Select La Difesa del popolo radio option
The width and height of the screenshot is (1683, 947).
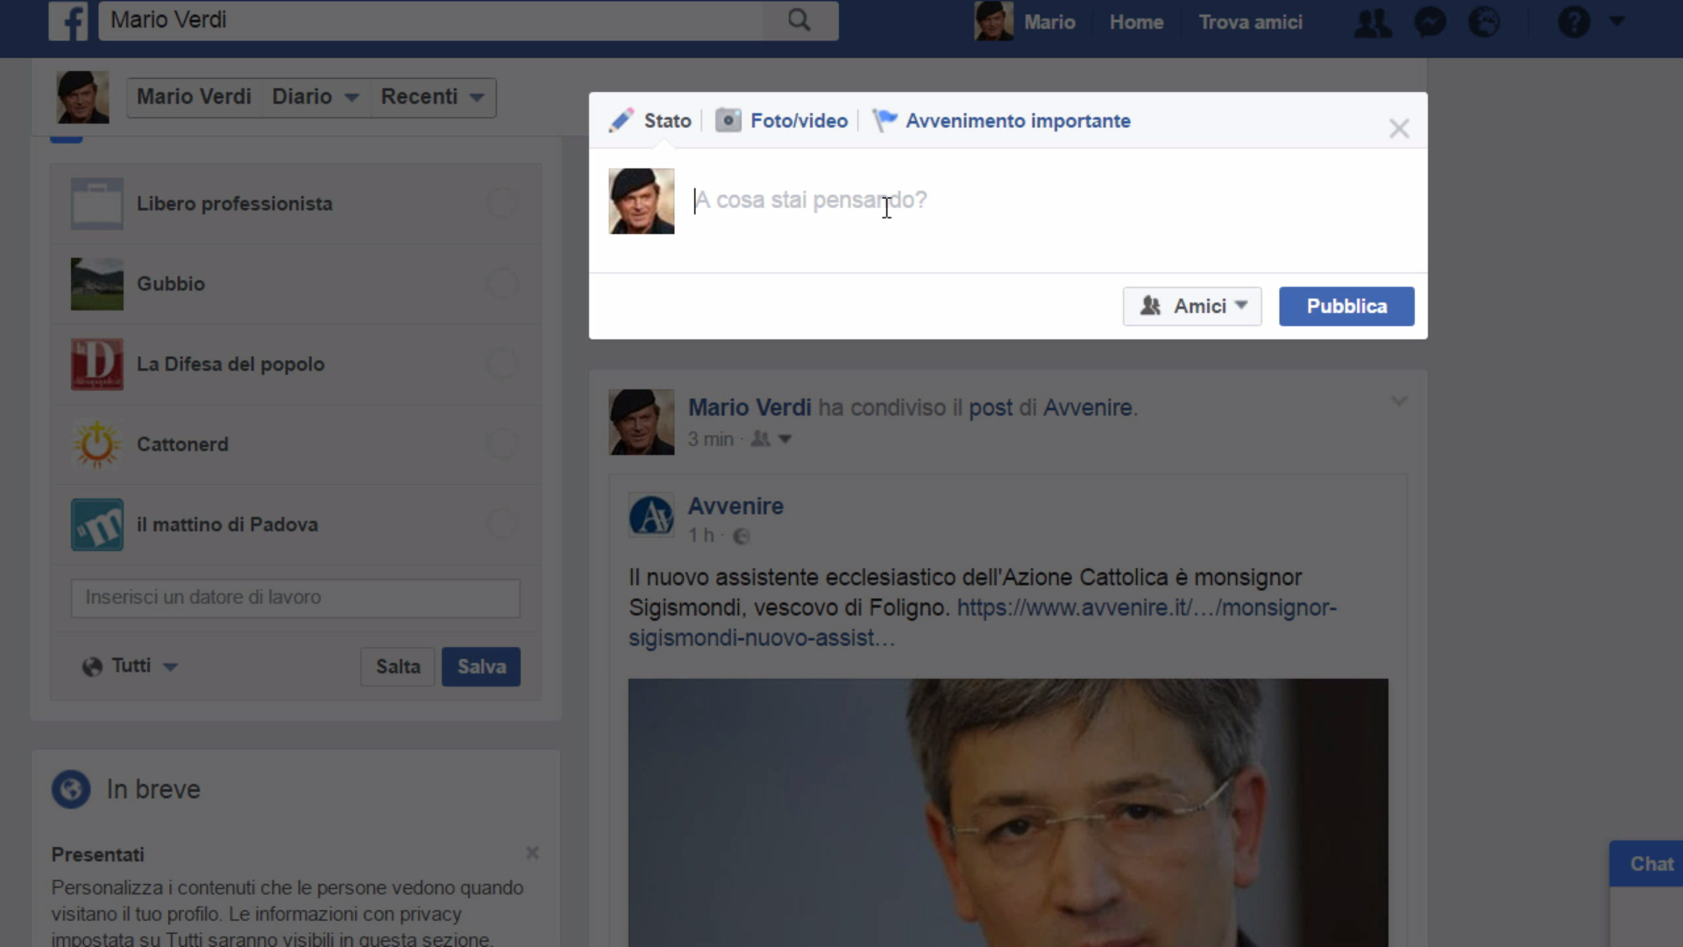click(502, 363)
